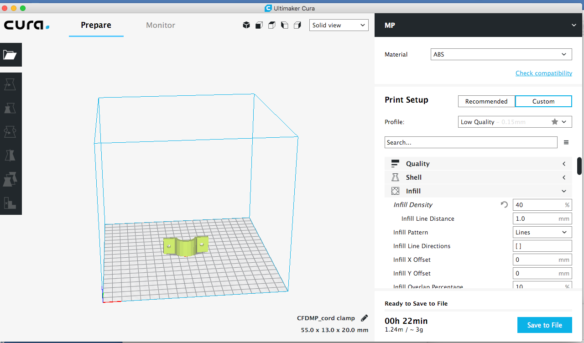The height and width of the screenshot is (343, 584).
Task: Switch to the Prepare tab
Action: (96, 26)
